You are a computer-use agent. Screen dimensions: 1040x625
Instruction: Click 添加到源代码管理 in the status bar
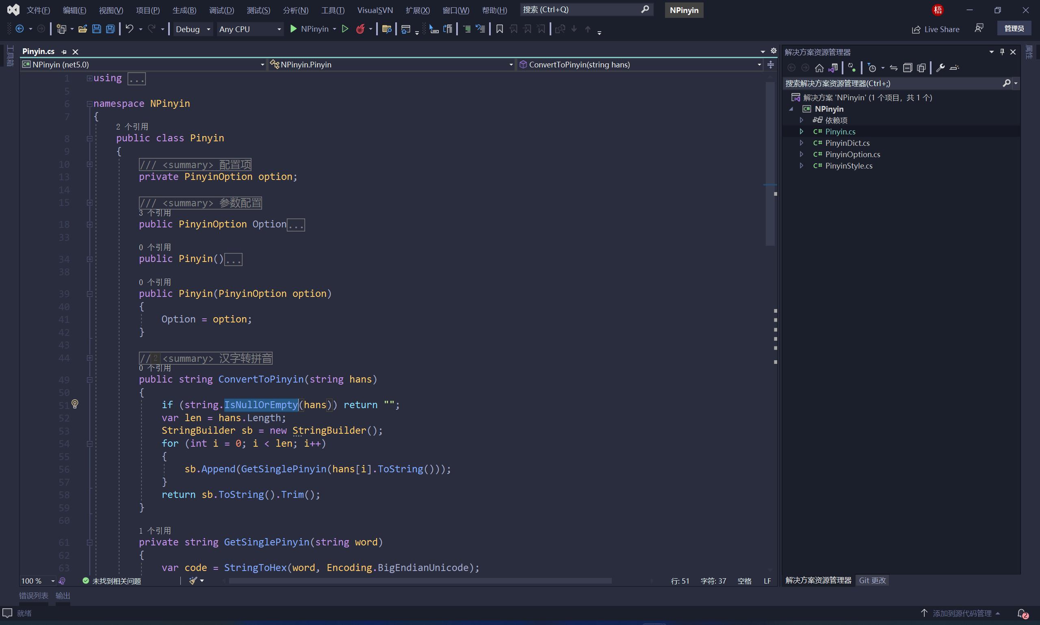point(962,613)
